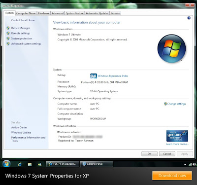Open the Remote tab
197x185 pixels.
115,13
